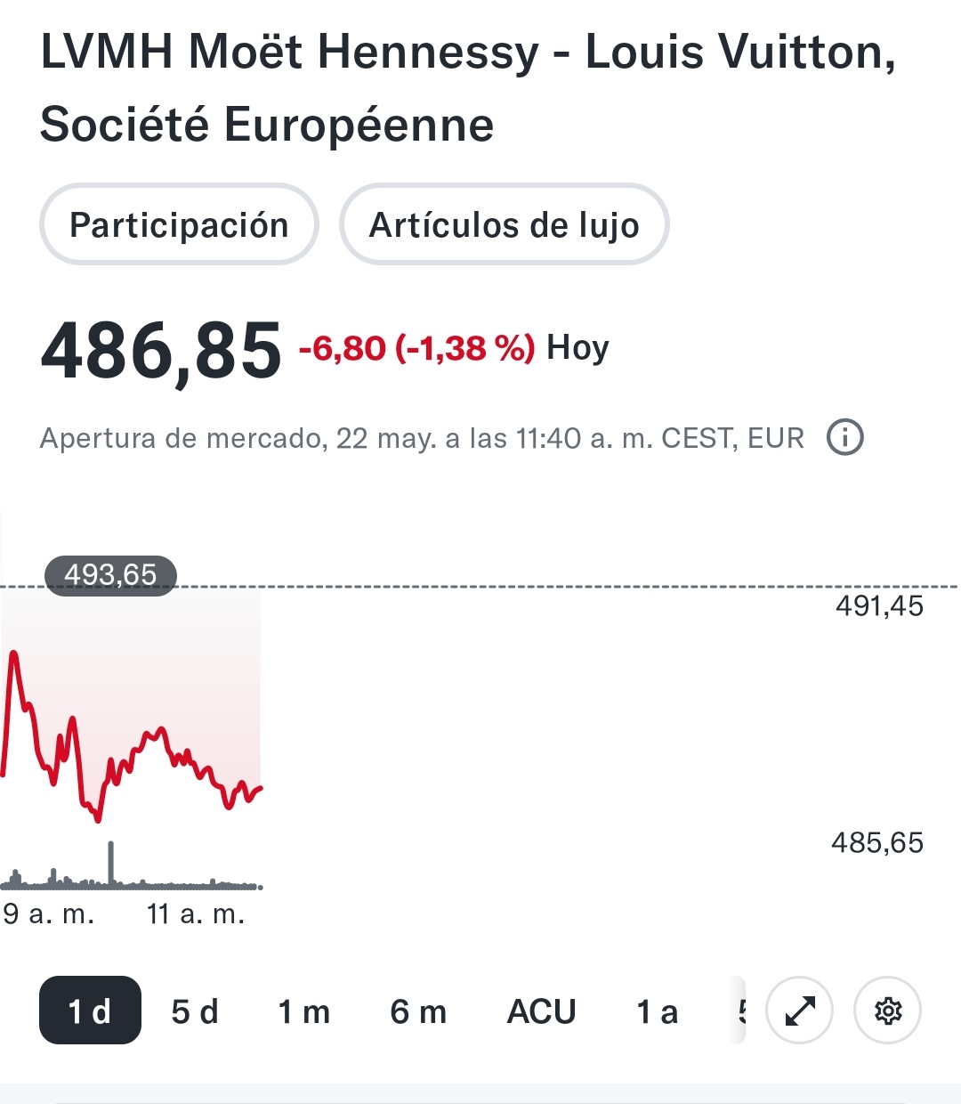Open the market info icon
Image resolution: width=961 pixels, height=1104 pixels.
(844, 438)
